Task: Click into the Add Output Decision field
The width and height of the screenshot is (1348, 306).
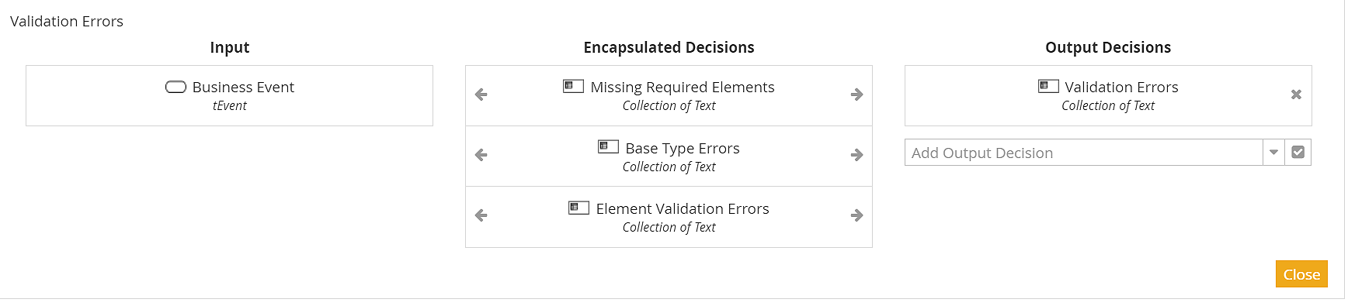Action: pos(1084,153)
